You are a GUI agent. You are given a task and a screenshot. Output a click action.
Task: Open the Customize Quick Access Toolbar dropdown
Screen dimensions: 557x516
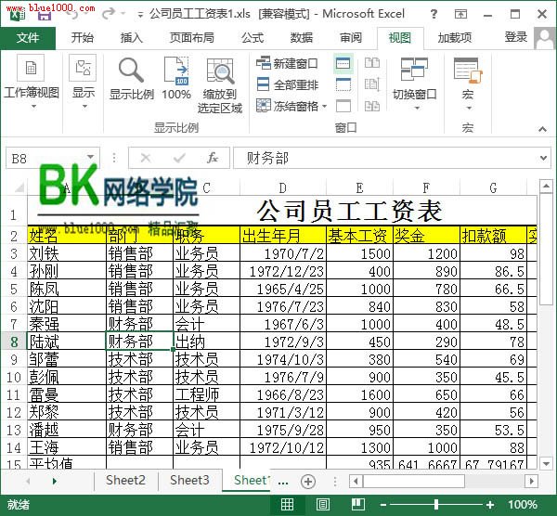[x=140, y=15]
